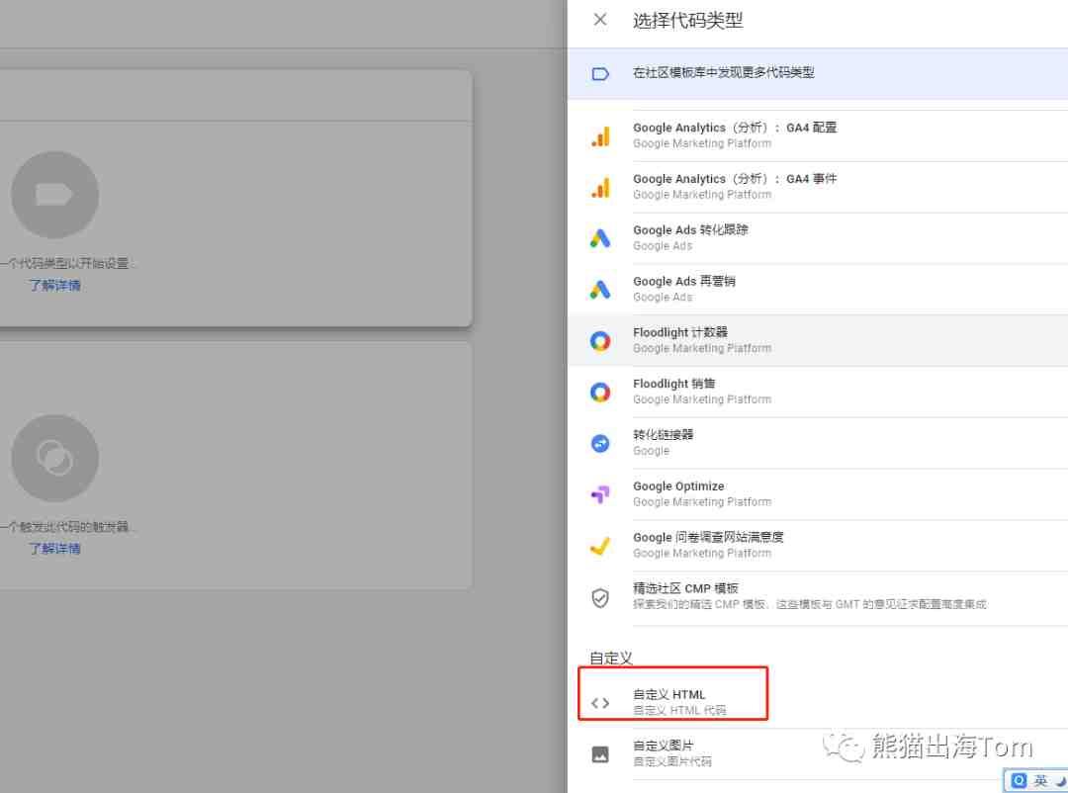Click the CMP template description text

810,604
